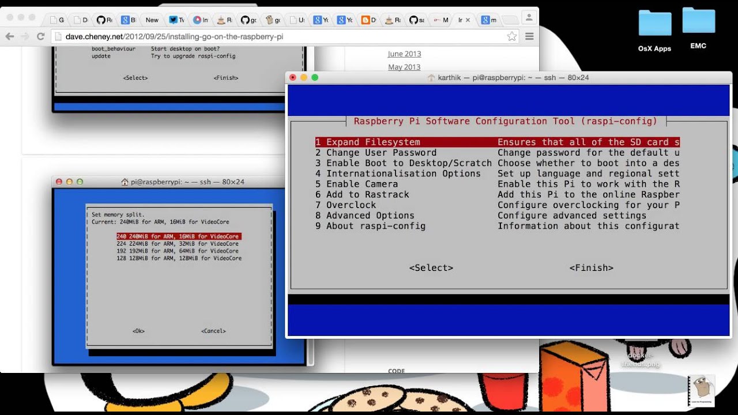
Task: Select the docker-friends.png desktop file
Action: tap(641, 360)
